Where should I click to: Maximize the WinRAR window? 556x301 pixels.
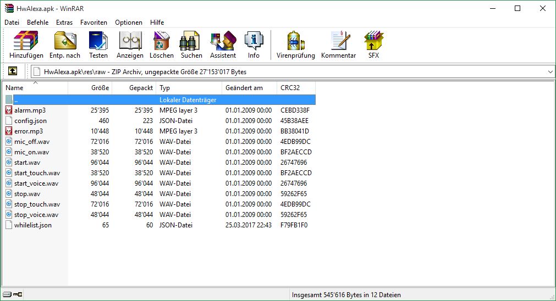pos(518,8)
